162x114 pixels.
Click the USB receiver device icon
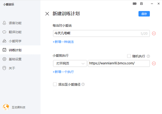point(141,4)
